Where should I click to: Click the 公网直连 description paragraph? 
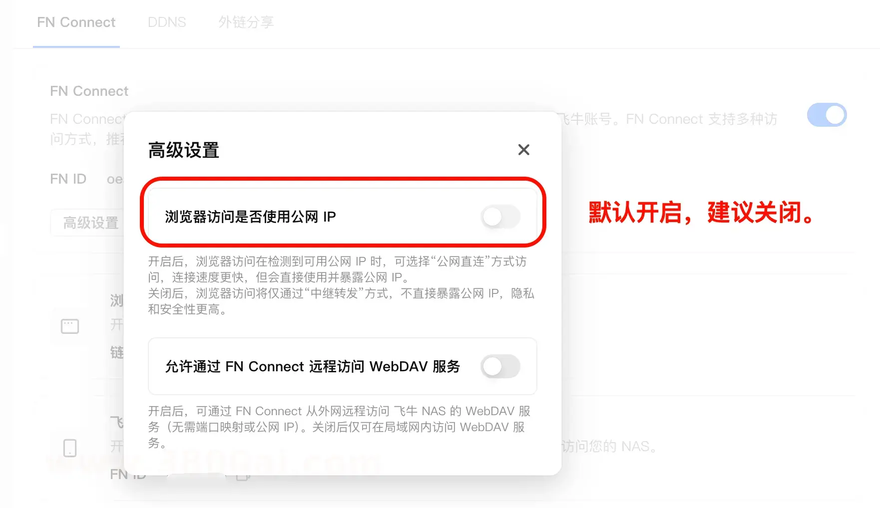[341, 285]
